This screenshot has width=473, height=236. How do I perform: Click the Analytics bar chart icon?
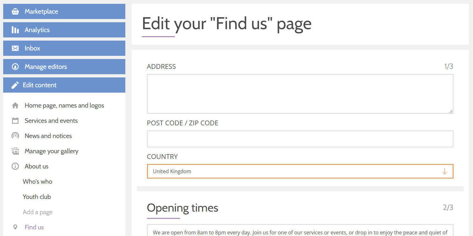pos(15,30)
